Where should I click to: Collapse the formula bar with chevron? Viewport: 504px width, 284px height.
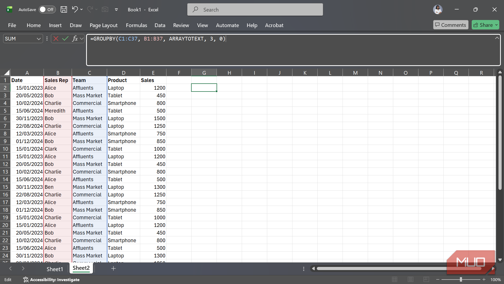(497, 38)
